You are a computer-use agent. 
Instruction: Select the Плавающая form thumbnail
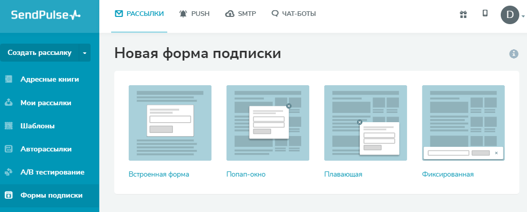pos(366,123)
